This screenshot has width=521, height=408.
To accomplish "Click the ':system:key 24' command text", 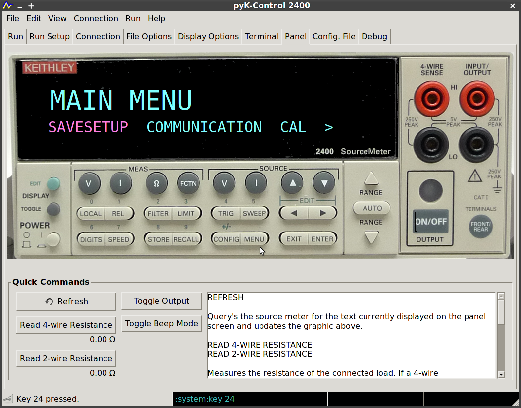I will [x=205, y=399].
